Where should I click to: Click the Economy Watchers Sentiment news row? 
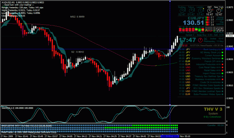point(201,58)
